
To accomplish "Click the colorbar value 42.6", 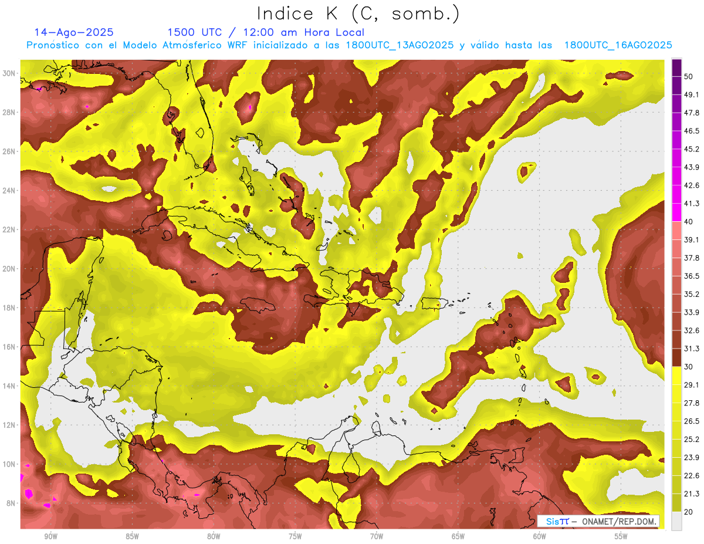I will 691,185.
